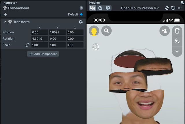Click the search magnifier in the preview

pyautogui.click(x=106, y=31)
